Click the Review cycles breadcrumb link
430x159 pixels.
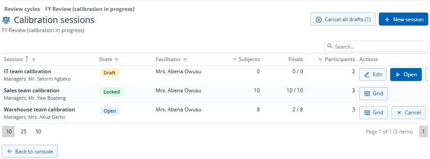point(22,9)
